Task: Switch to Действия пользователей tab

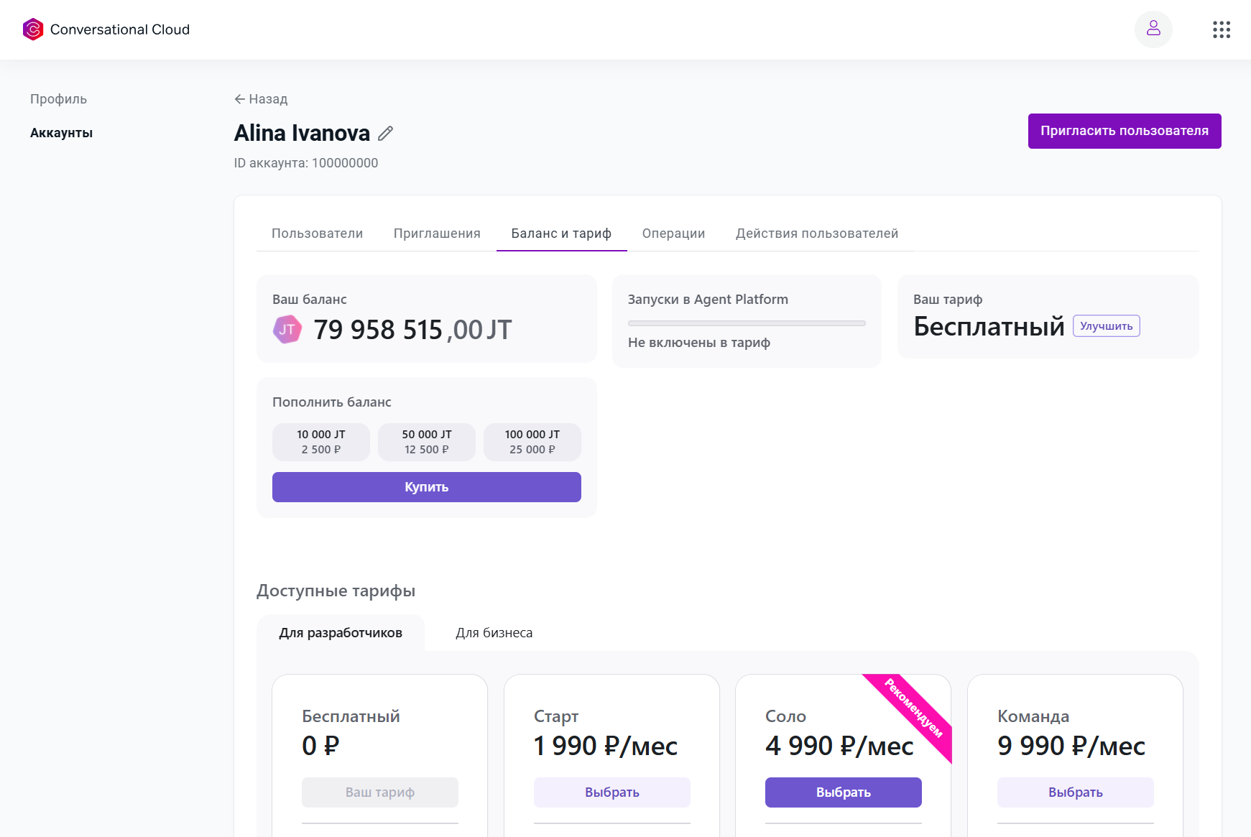Action: tap(816, 233)
